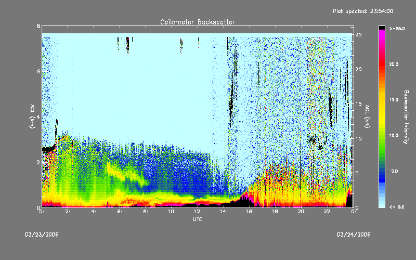Viewport: 416px width, 260px height.
Task: Click the pale cyan bottom of the colorbar
Action: point(382,204)
